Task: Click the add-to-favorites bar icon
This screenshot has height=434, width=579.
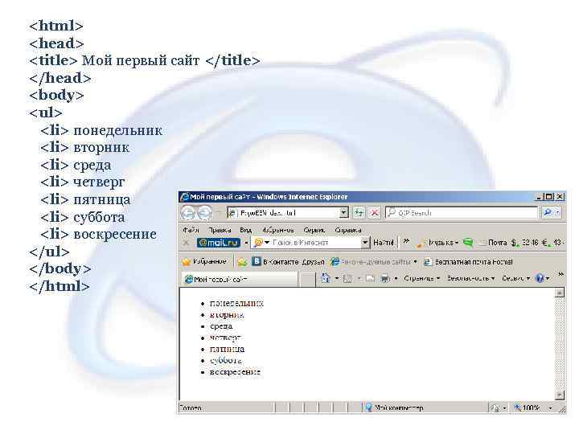Action: point(242,262)
